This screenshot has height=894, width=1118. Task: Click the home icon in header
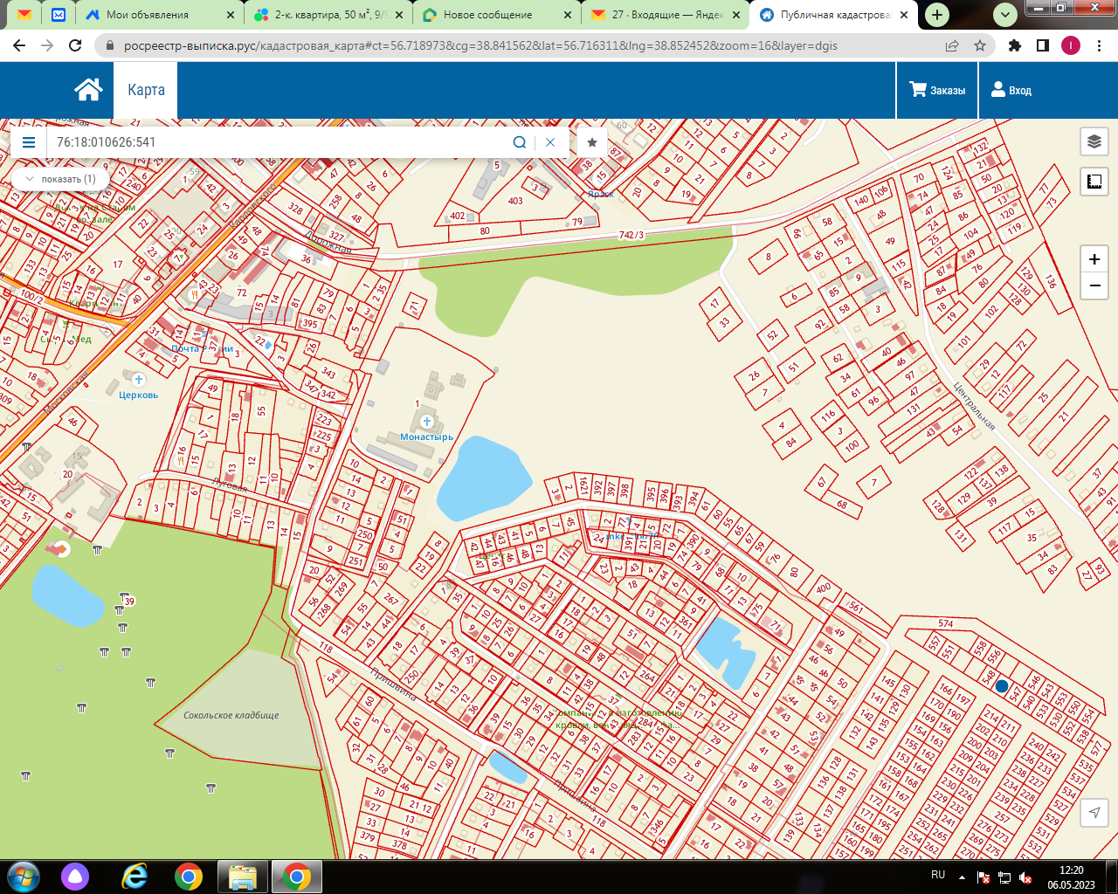[88, 90]
